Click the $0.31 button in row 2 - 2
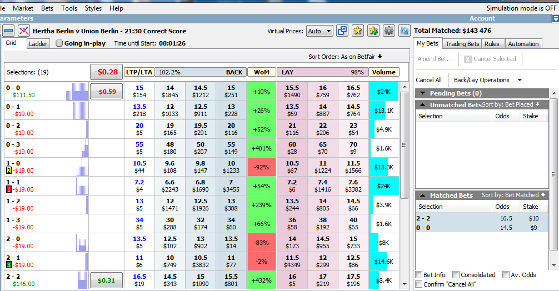559x291 pixels. [x=106, y=280]
